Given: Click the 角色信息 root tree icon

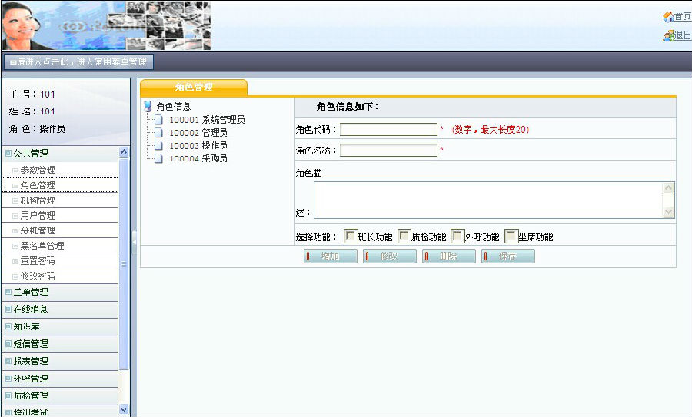Looking at the screenshot, I should coord(148,107).
